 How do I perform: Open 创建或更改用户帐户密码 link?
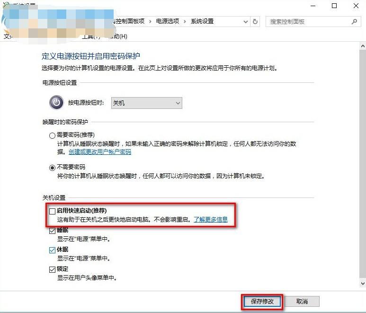pos(100,152)
